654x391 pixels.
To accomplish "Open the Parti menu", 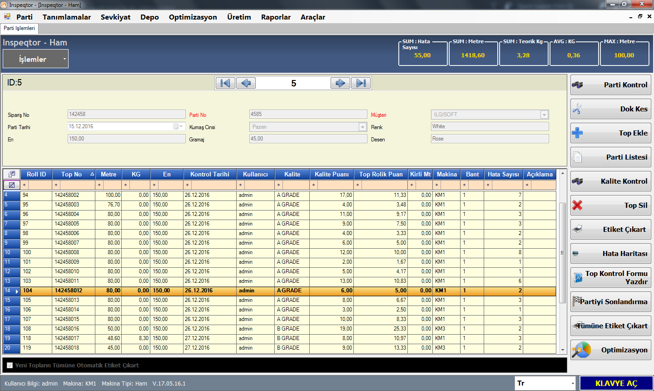I will pyautogui.click(x=25, y=17).
